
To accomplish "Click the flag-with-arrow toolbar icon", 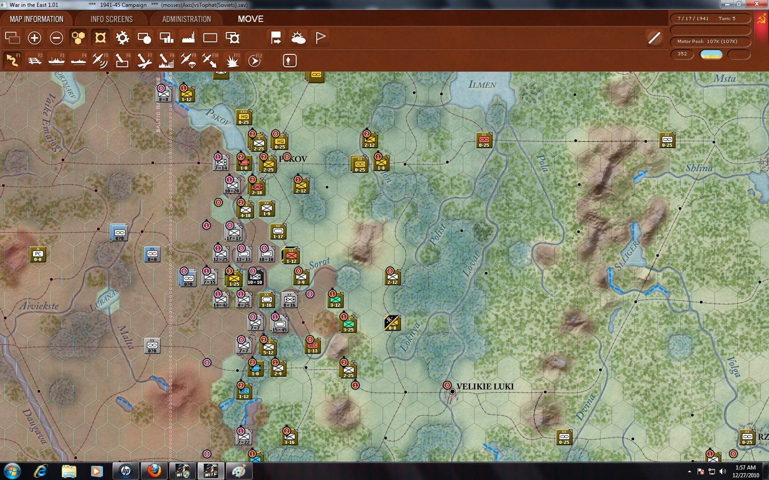I will (276, 37).
